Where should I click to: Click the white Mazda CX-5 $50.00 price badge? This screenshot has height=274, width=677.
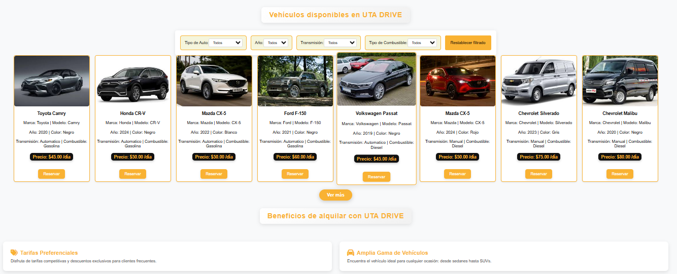coord(214,157)
